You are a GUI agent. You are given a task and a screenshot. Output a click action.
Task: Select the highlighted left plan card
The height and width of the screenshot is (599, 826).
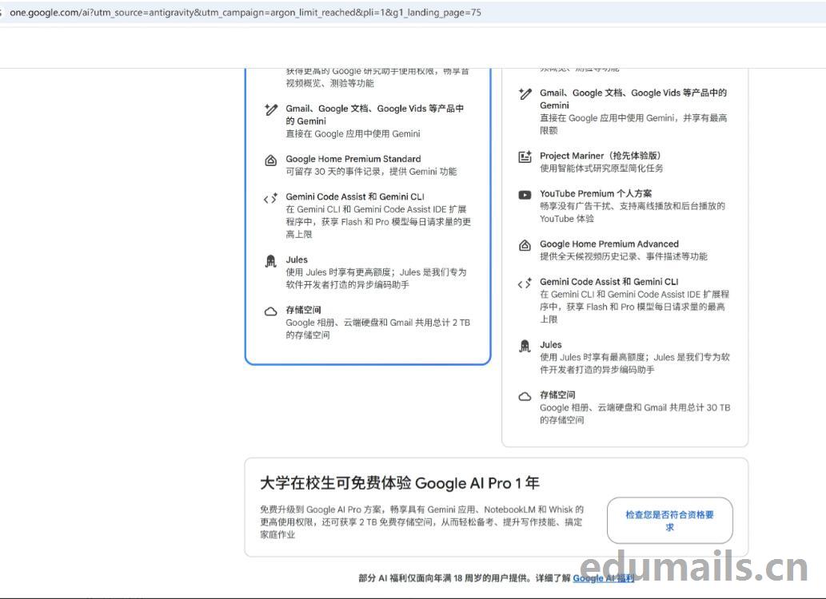(x=368, y=216)
